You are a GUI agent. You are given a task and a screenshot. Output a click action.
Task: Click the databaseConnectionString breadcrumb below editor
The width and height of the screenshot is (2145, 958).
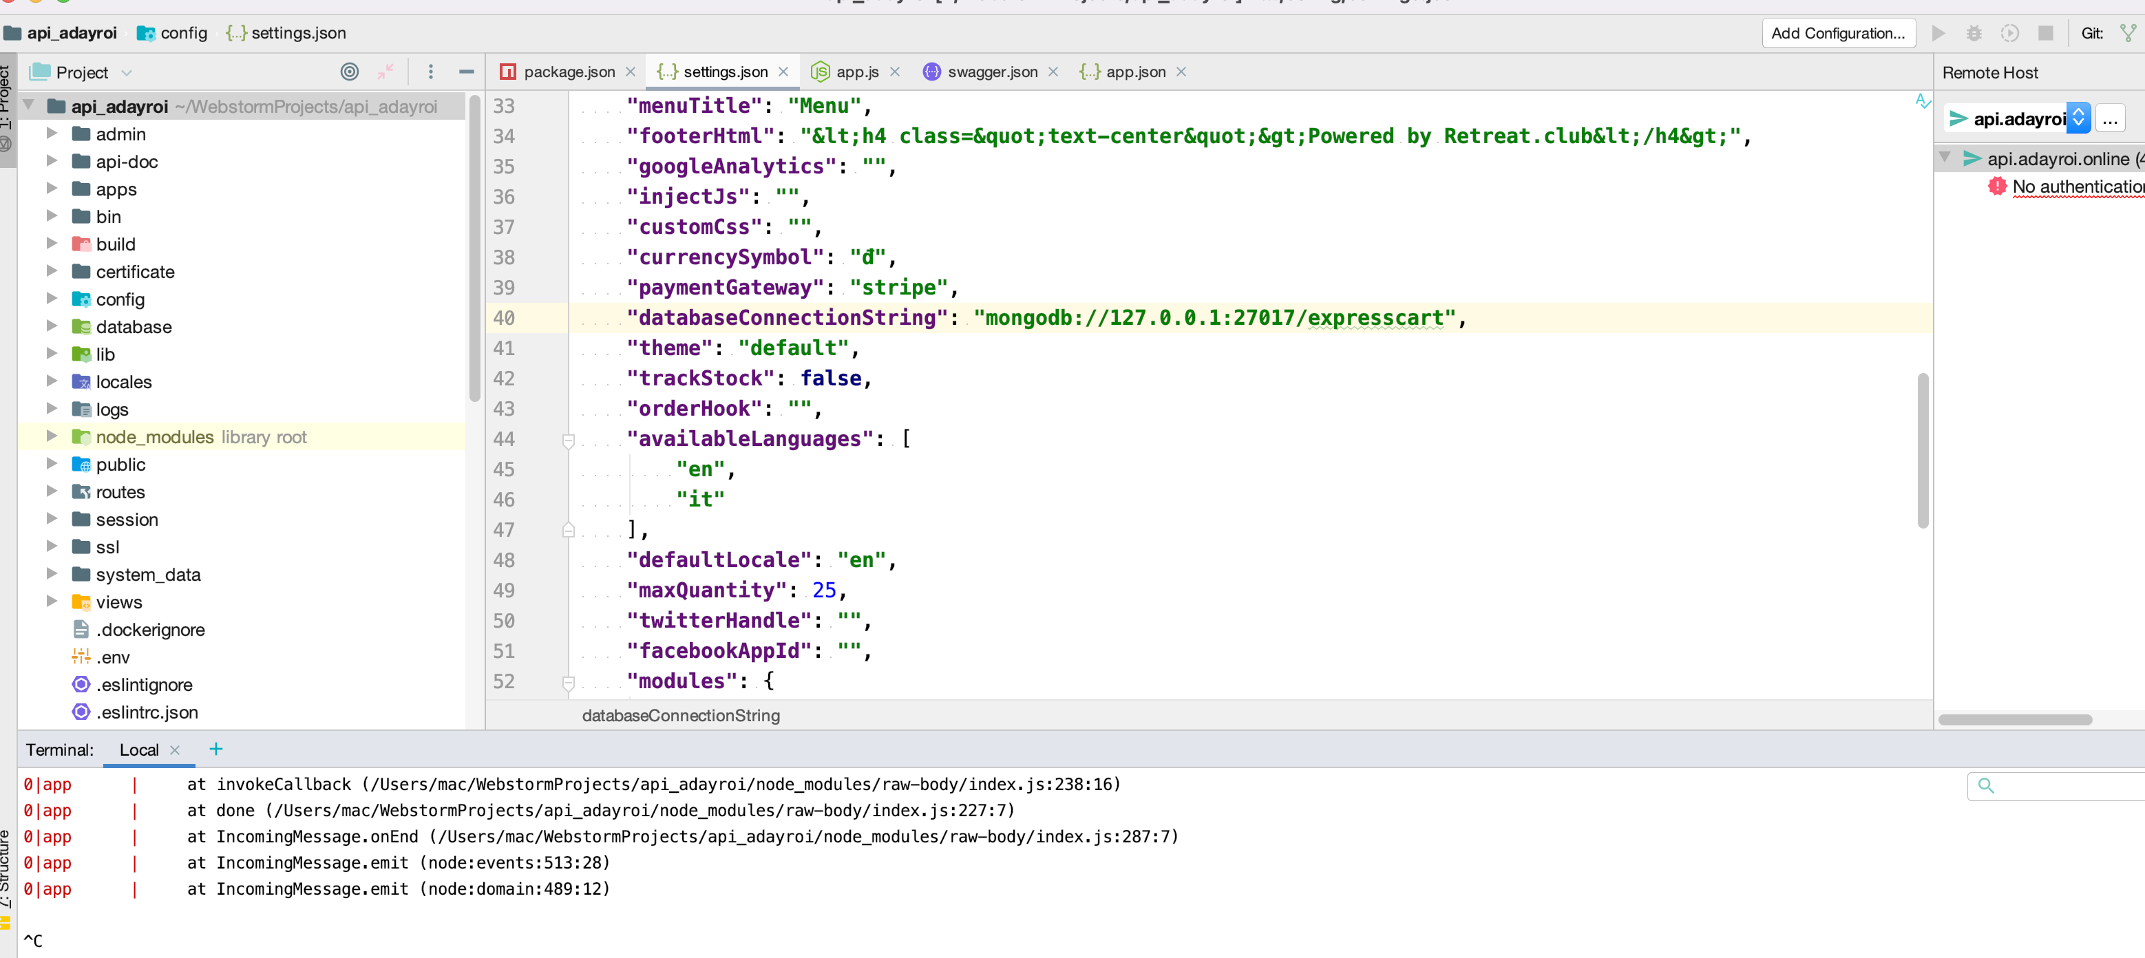pyautogui.click(x=680, y=716)
